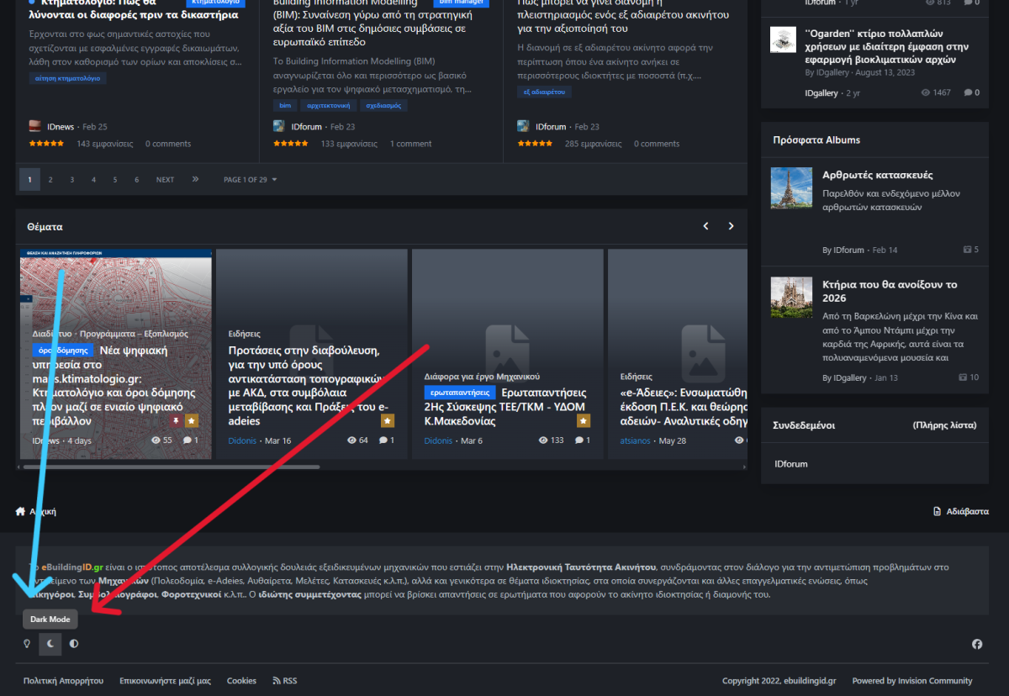This screenshot has height=696, width=1009.
Task: Go to page 2 in the pagination
Action: coord(50,179)
